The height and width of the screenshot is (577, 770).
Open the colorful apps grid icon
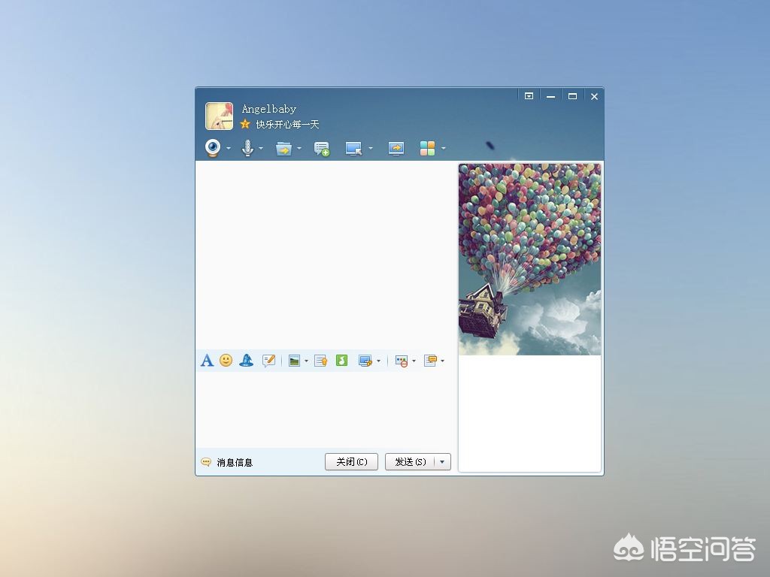427,148
